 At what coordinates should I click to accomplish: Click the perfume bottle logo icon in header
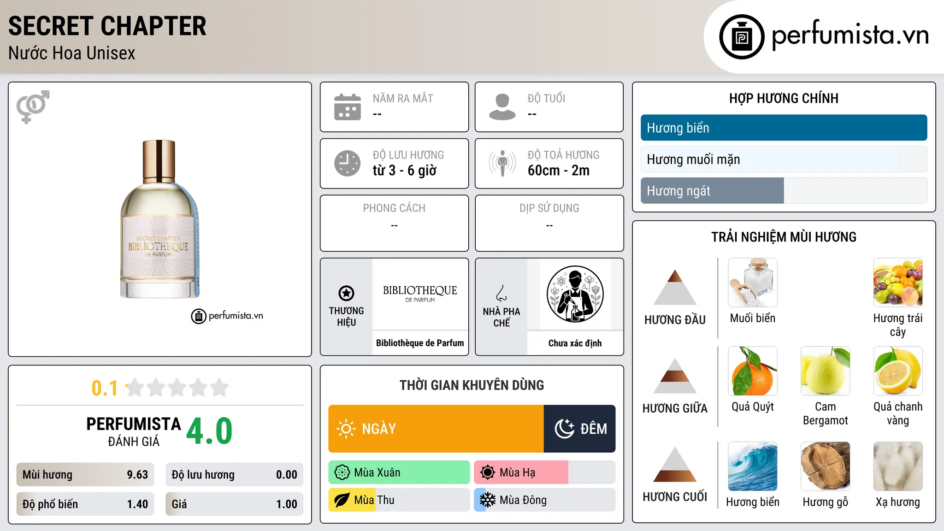[x=742, y=37]
